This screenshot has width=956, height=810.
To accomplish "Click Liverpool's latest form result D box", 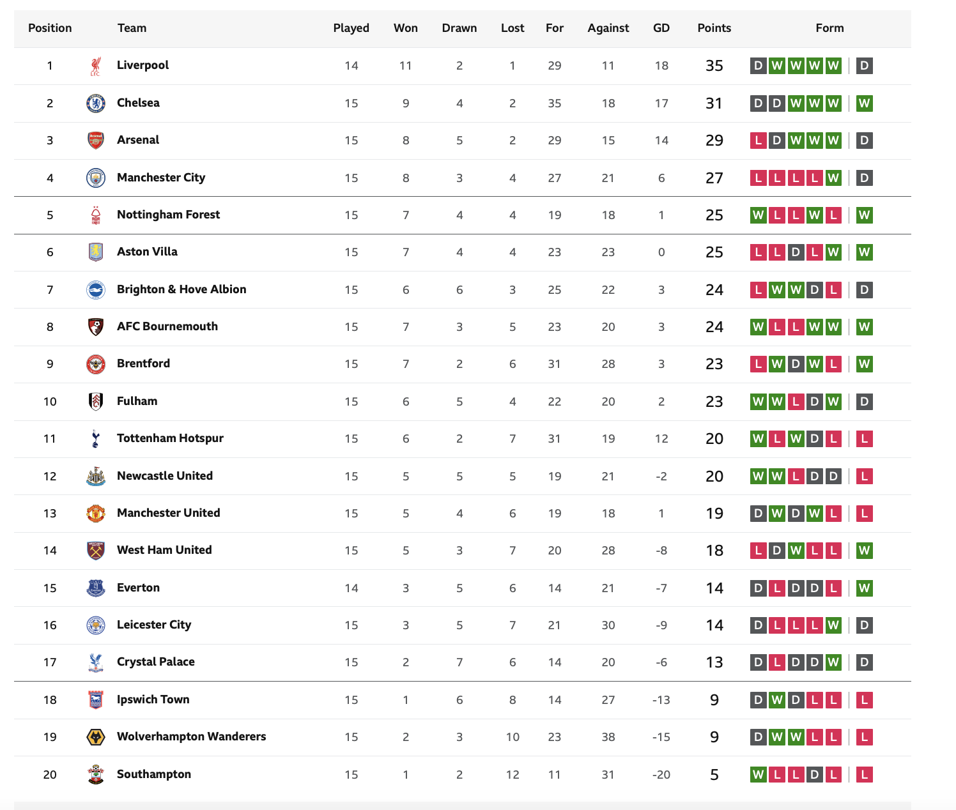I will (864, 66).
